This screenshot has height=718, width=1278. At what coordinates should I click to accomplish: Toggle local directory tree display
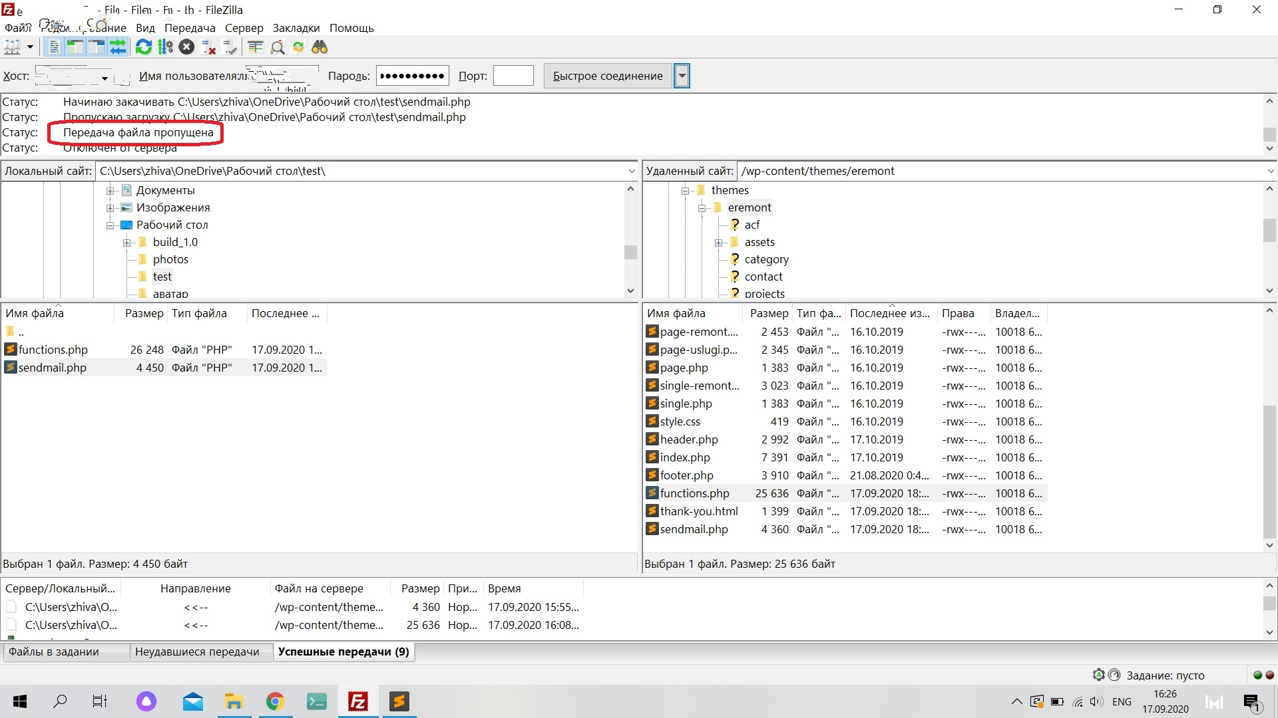[75, 47]
